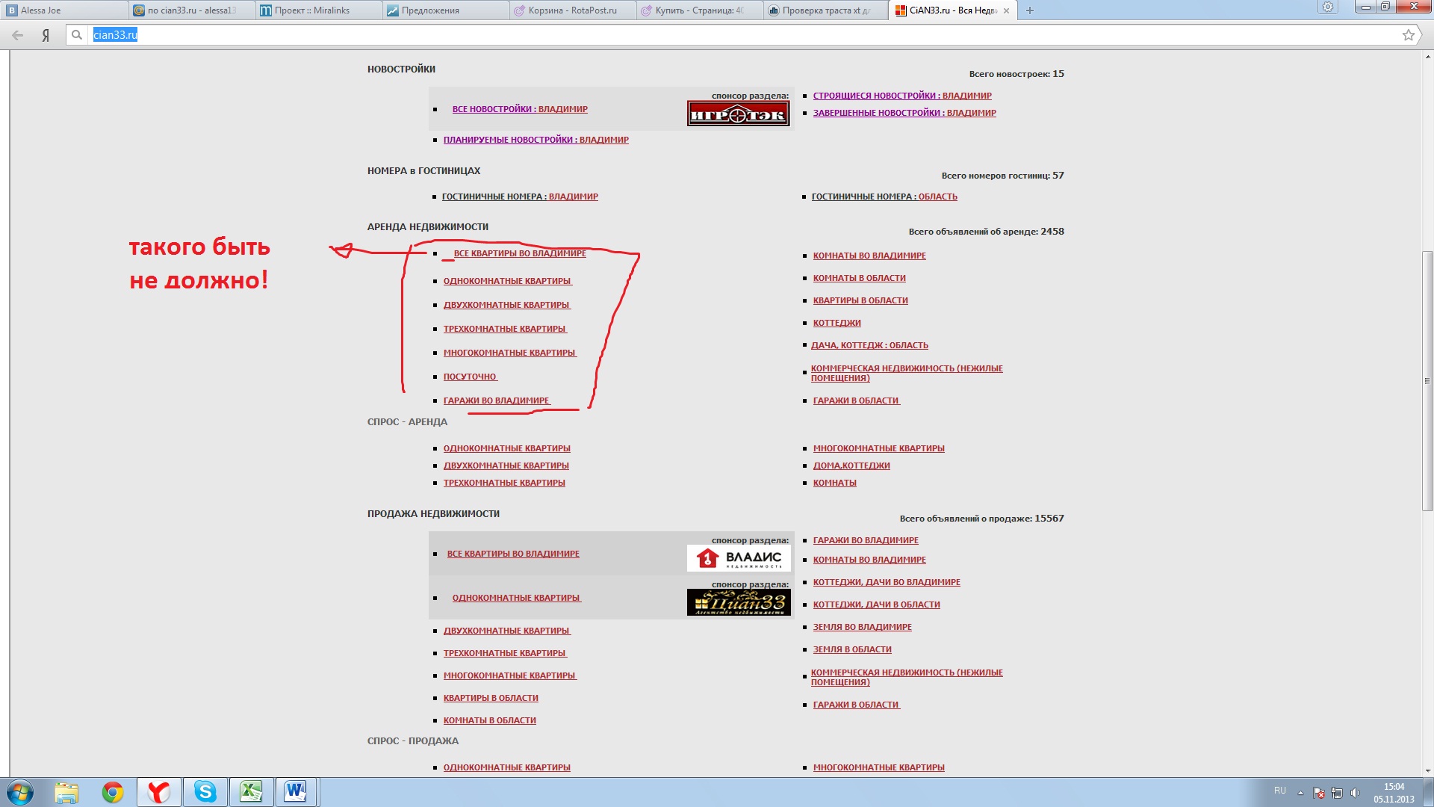Click the browser back arrow button

(18, 35)
